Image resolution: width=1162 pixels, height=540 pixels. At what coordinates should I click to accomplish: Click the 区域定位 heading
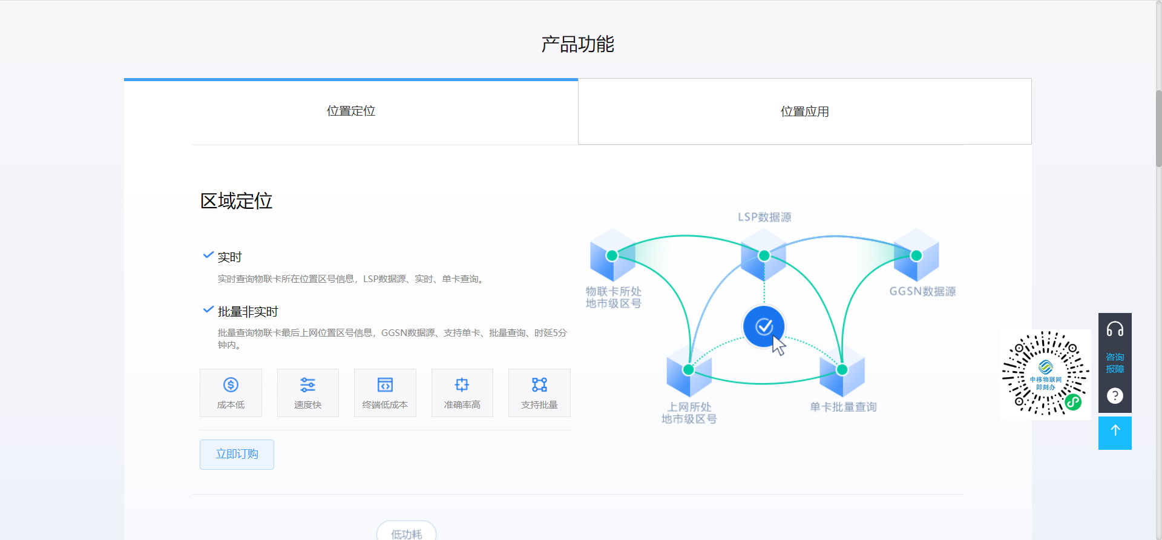point(237,201)
